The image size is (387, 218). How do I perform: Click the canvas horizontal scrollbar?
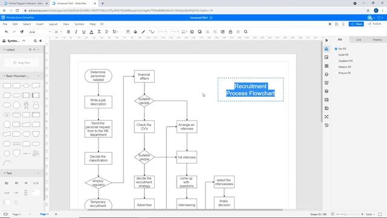pos(185,210)
